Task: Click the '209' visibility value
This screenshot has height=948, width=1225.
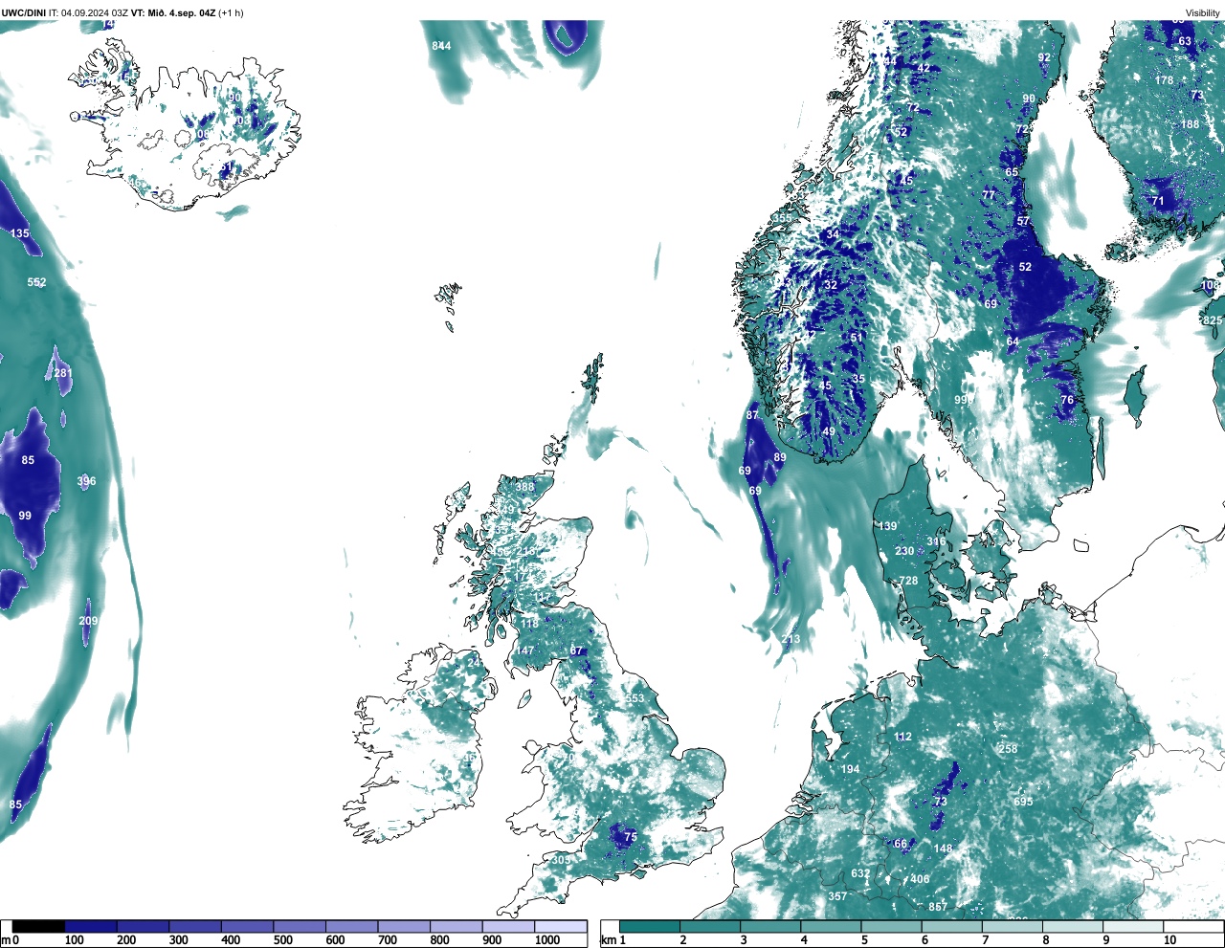Action: (88, 621)
